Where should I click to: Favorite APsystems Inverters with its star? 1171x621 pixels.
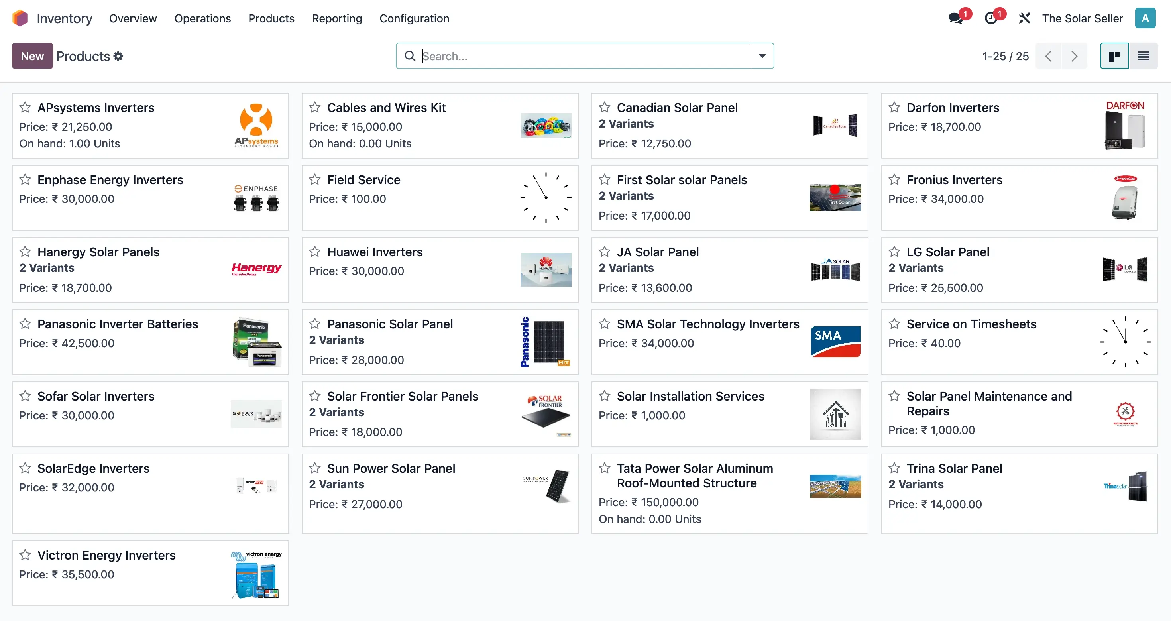coord(25,107)
